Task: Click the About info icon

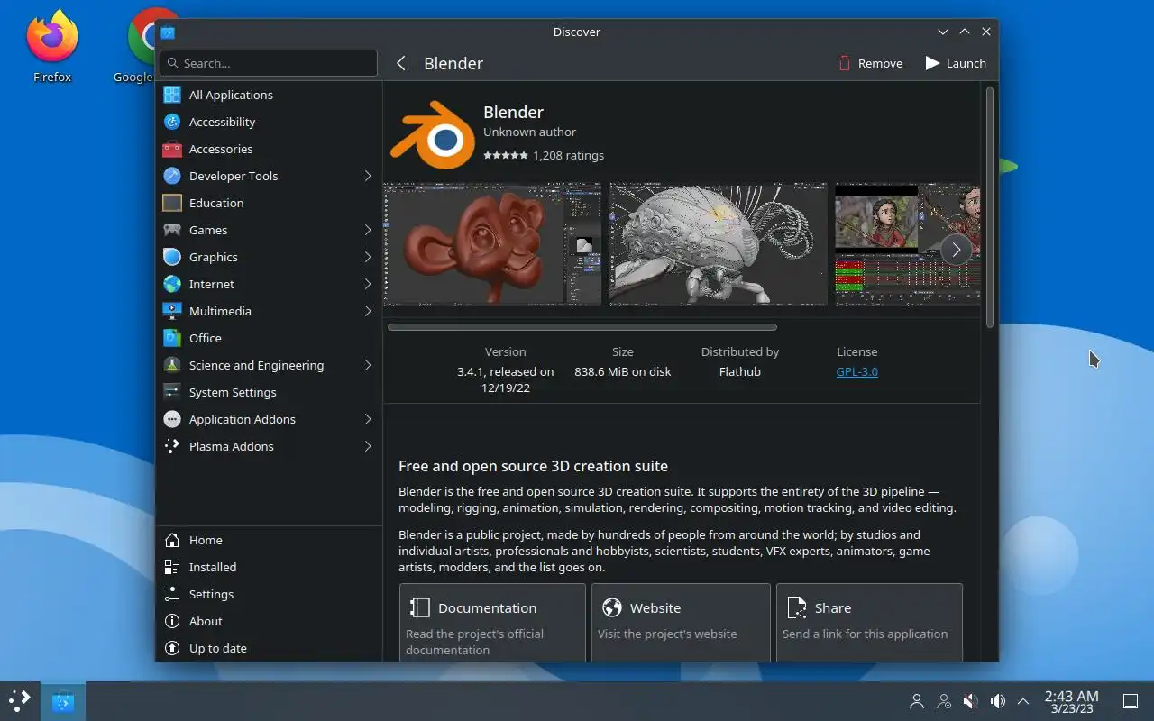Action: tap(172, 621)
